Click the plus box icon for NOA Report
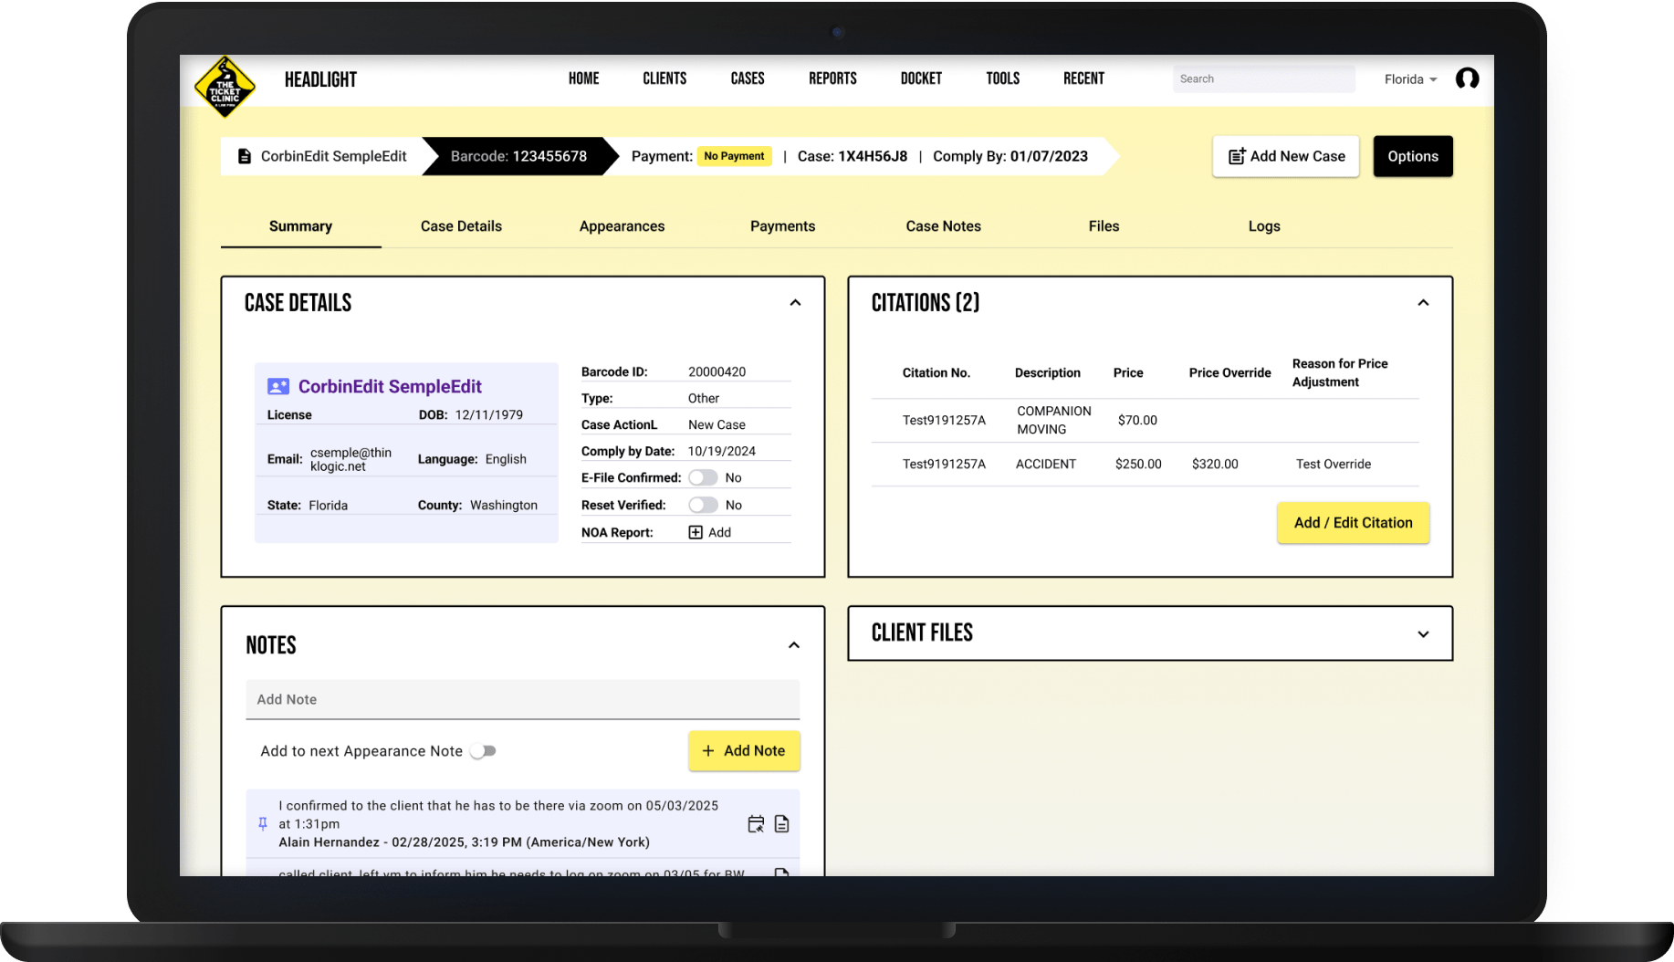The image size is (1674, 962). (x=696, y=532)
